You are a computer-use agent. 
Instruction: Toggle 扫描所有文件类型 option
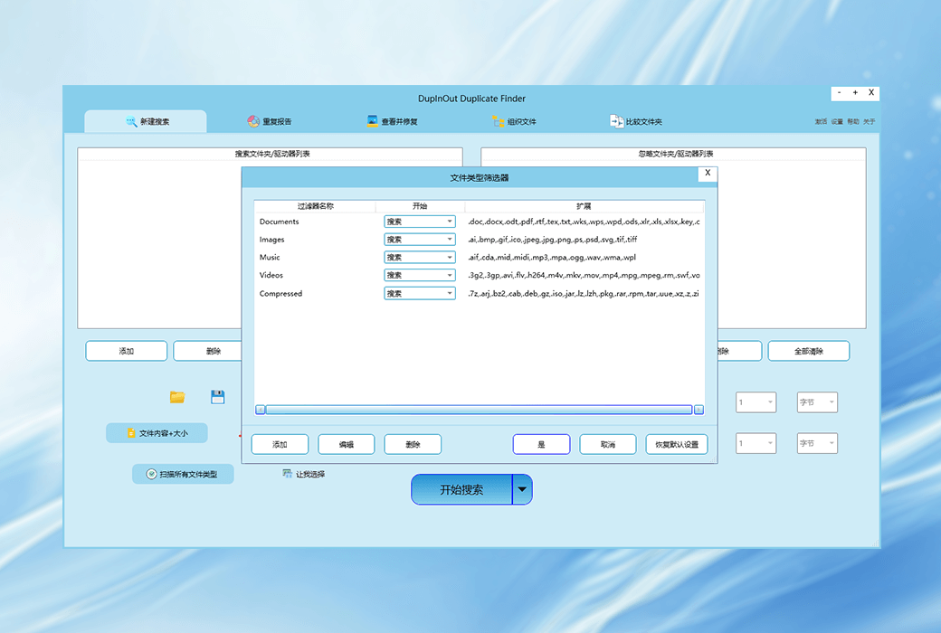tap(183, 474)
